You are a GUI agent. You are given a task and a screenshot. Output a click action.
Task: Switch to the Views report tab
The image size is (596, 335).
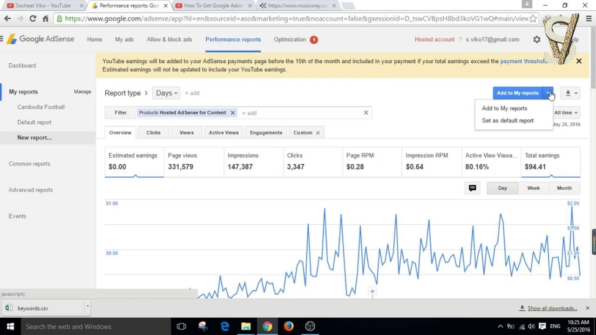186,133
